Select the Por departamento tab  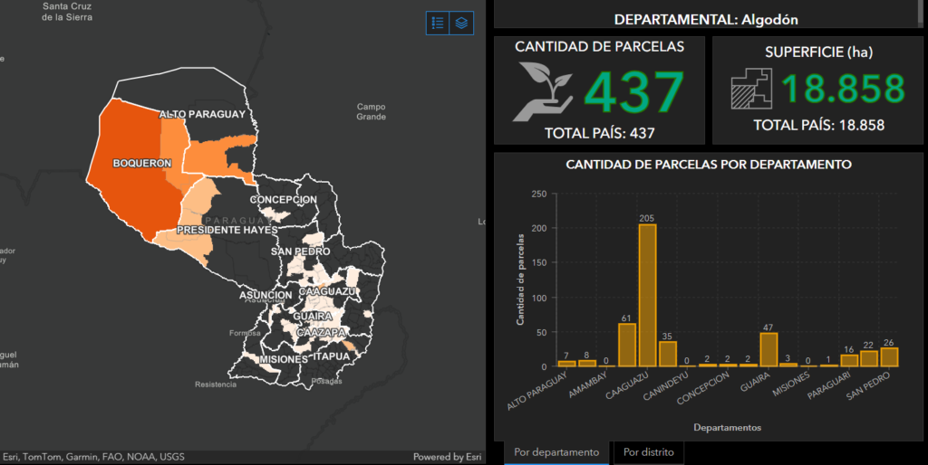click(x=556, y=451)
